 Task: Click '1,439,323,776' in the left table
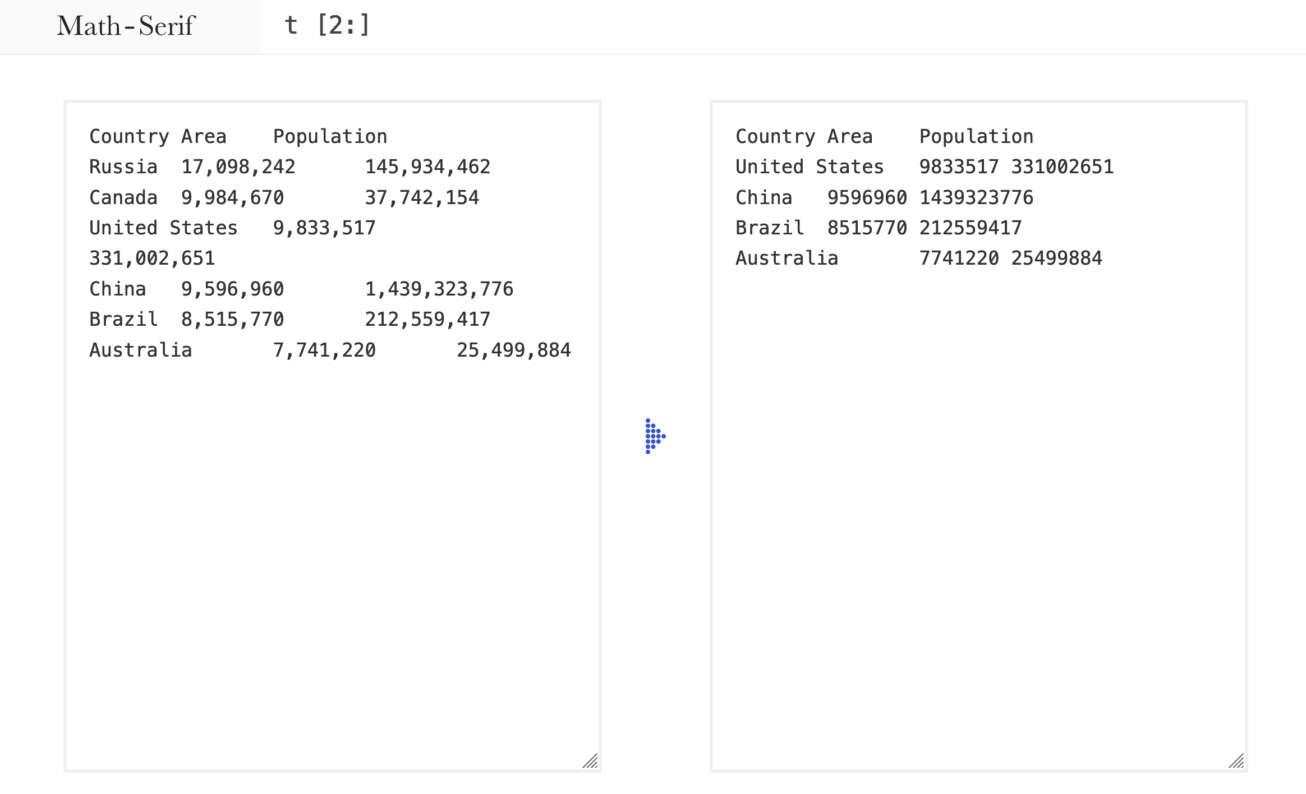(439, 289)
